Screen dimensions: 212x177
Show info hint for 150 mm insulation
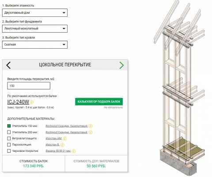tap(91, 126)
